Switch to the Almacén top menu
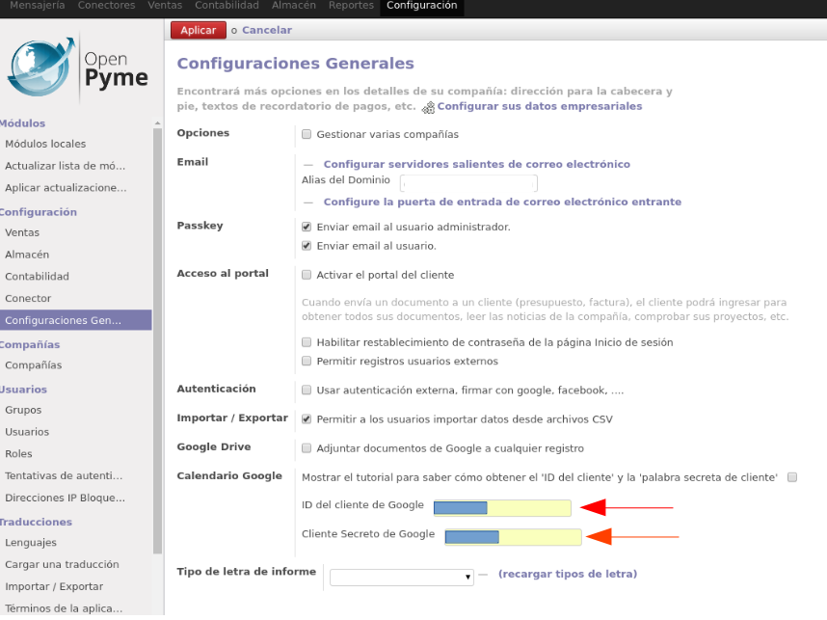827x620 pixels. click(x=294, y=5)
